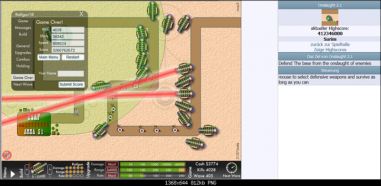Click the Your Name input field
381x186 pixels.
click(71, 74)
